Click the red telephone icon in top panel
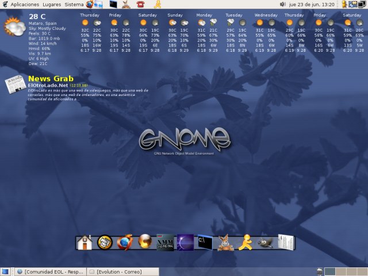This screenshot has width=368, height=276. [140, 4]
